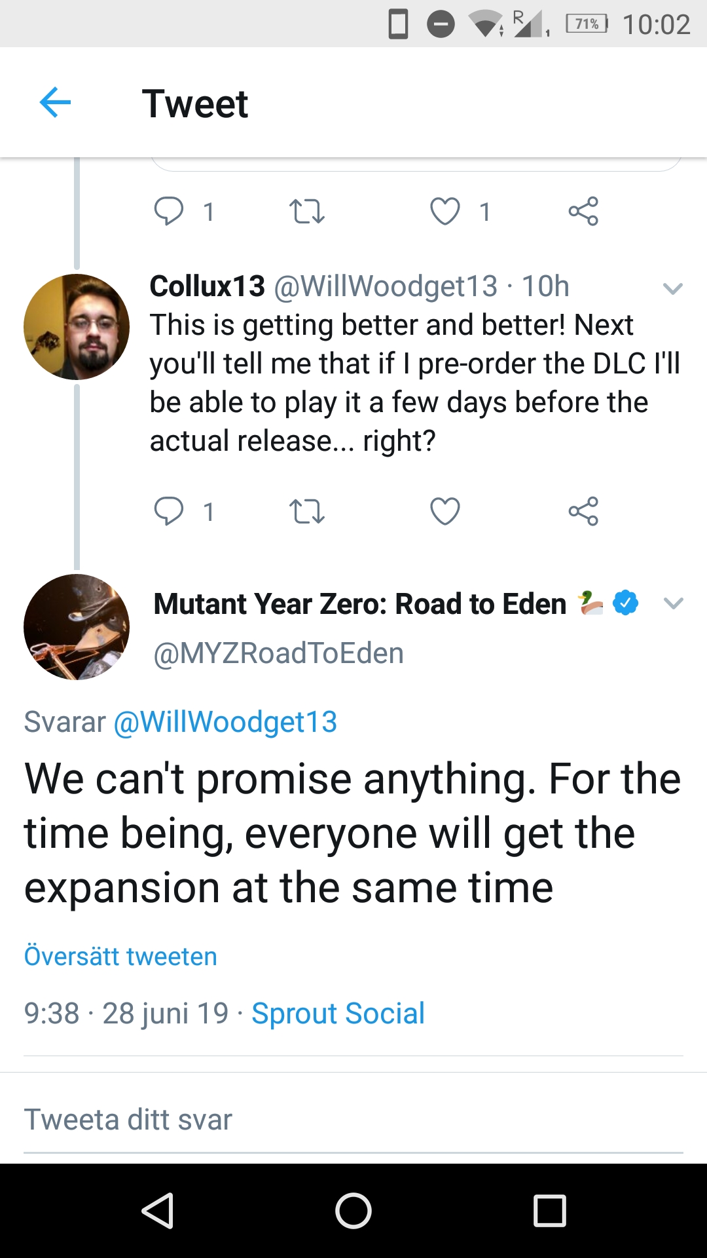Reply to Collux13's tweet

pos(168,512)
